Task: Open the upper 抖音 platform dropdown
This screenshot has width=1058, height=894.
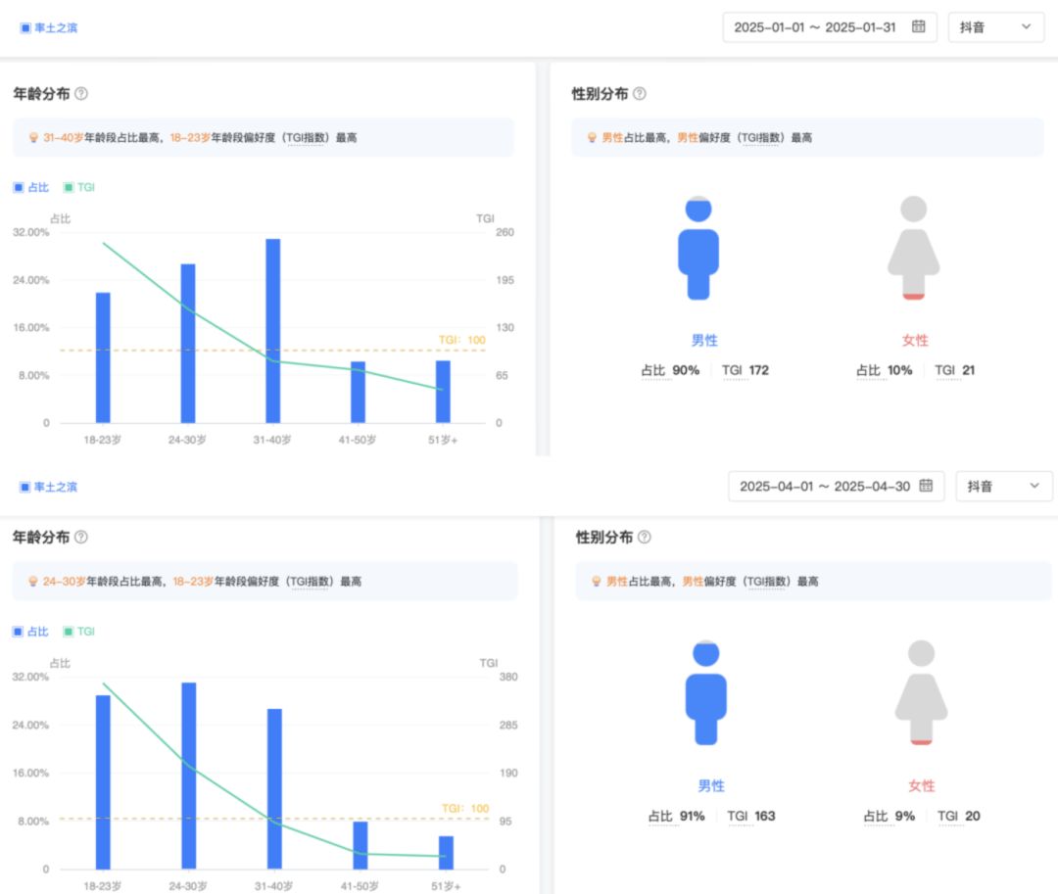Action: [996, 27]
